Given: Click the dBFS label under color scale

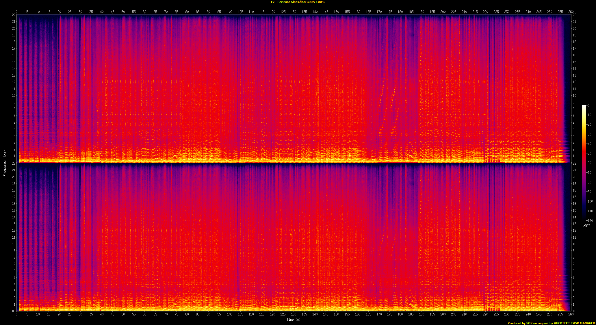Looking at the screenshot, I should [587, 226].
